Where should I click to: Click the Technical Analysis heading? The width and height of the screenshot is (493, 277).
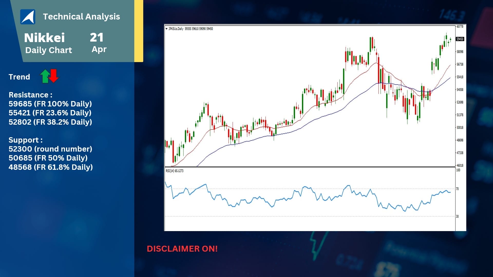click(81, 17)
